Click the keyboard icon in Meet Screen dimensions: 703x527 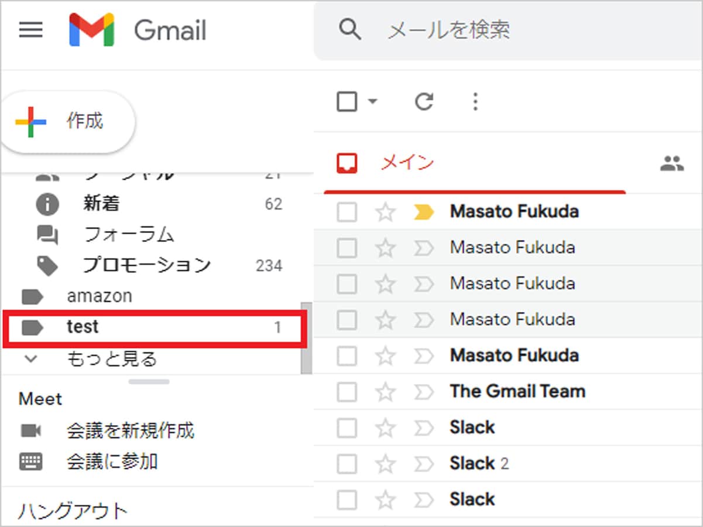tap(31, 461)
